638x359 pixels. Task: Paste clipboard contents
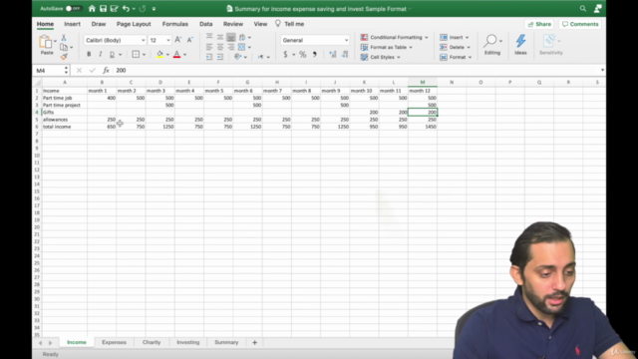point(47,45)
